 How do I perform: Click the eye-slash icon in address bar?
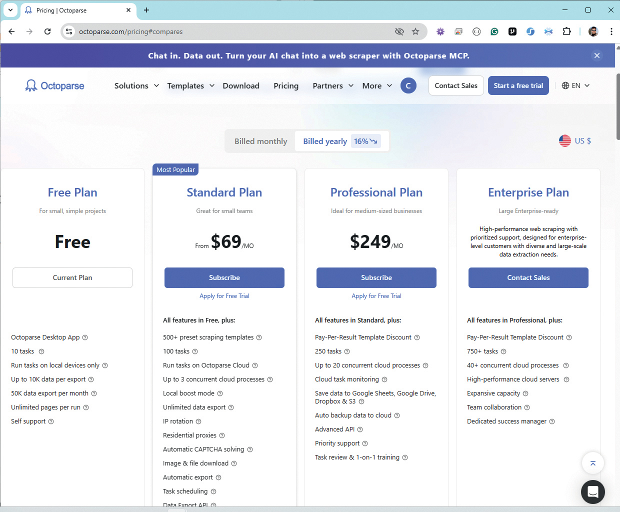coord(399,31)
